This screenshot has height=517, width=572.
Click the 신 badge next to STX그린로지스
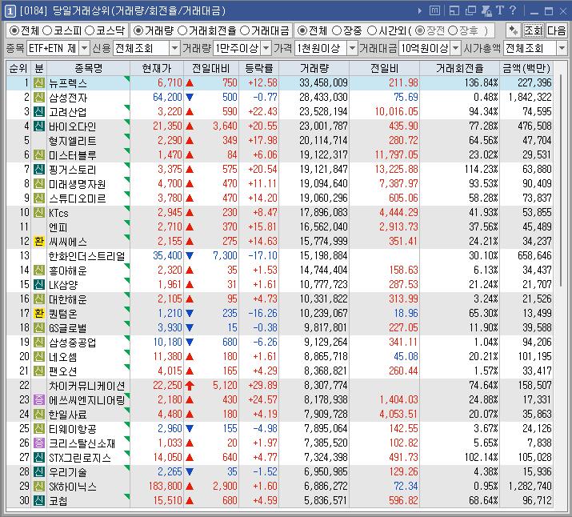(39, 457)
